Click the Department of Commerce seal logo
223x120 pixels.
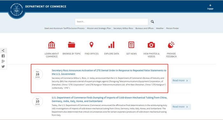pyautogui.click(x=17, y=10)
